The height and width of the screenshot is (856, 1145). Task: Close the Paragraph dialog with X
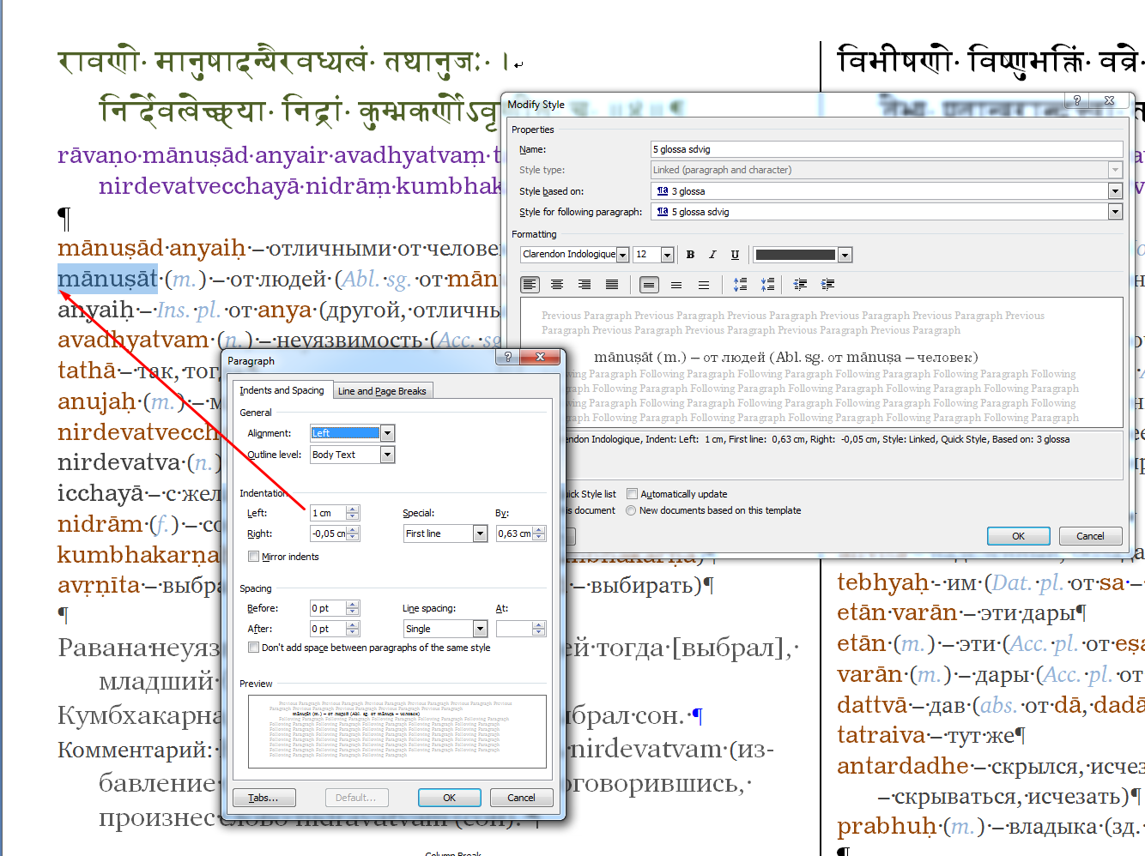pos(540,357)
